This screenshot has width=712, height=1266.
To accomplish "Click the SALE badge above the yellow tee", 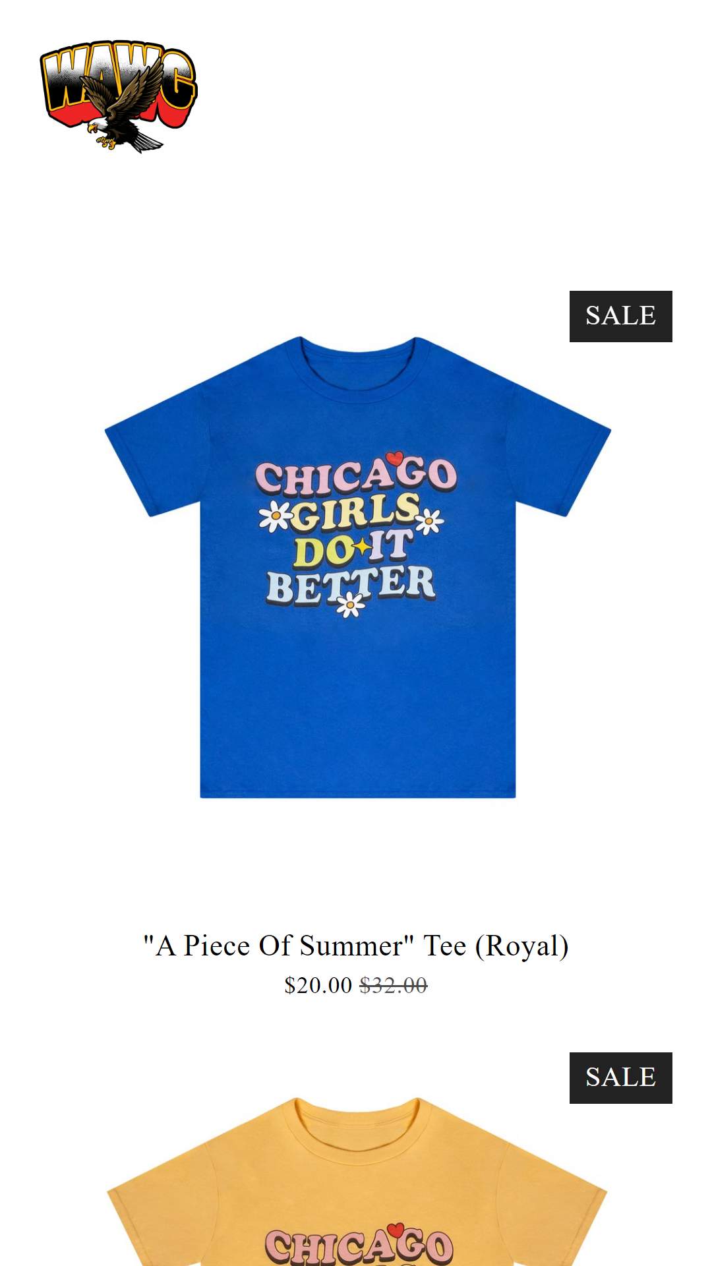I will pos(620,1078).
